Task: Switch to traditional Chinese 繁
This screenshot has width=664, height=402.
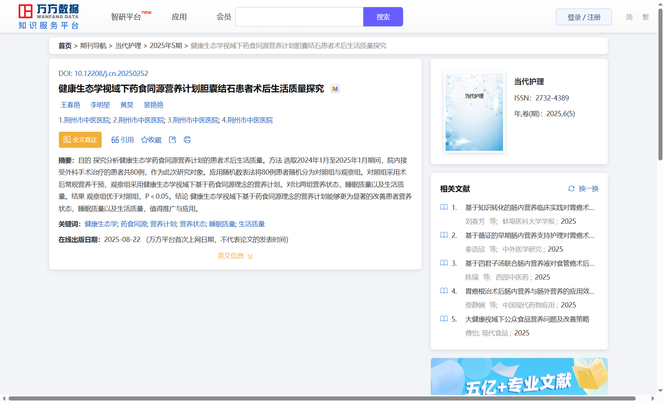Action: pos(646,17)
